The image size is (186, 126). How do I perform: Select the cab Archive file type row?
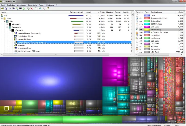coord(159,38)
